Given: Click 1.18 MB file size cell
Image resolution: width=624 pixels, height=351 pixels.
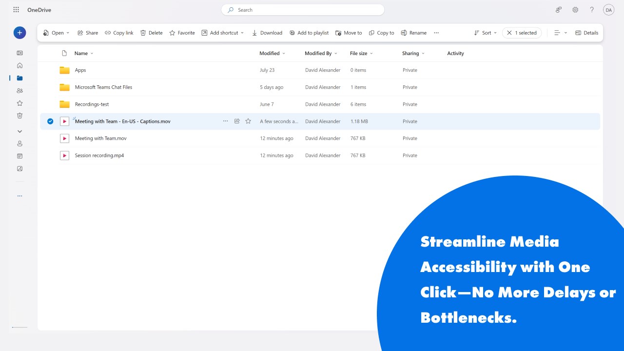Looking at the screenshot, I should pyautogui.click(x=359, y=121).
